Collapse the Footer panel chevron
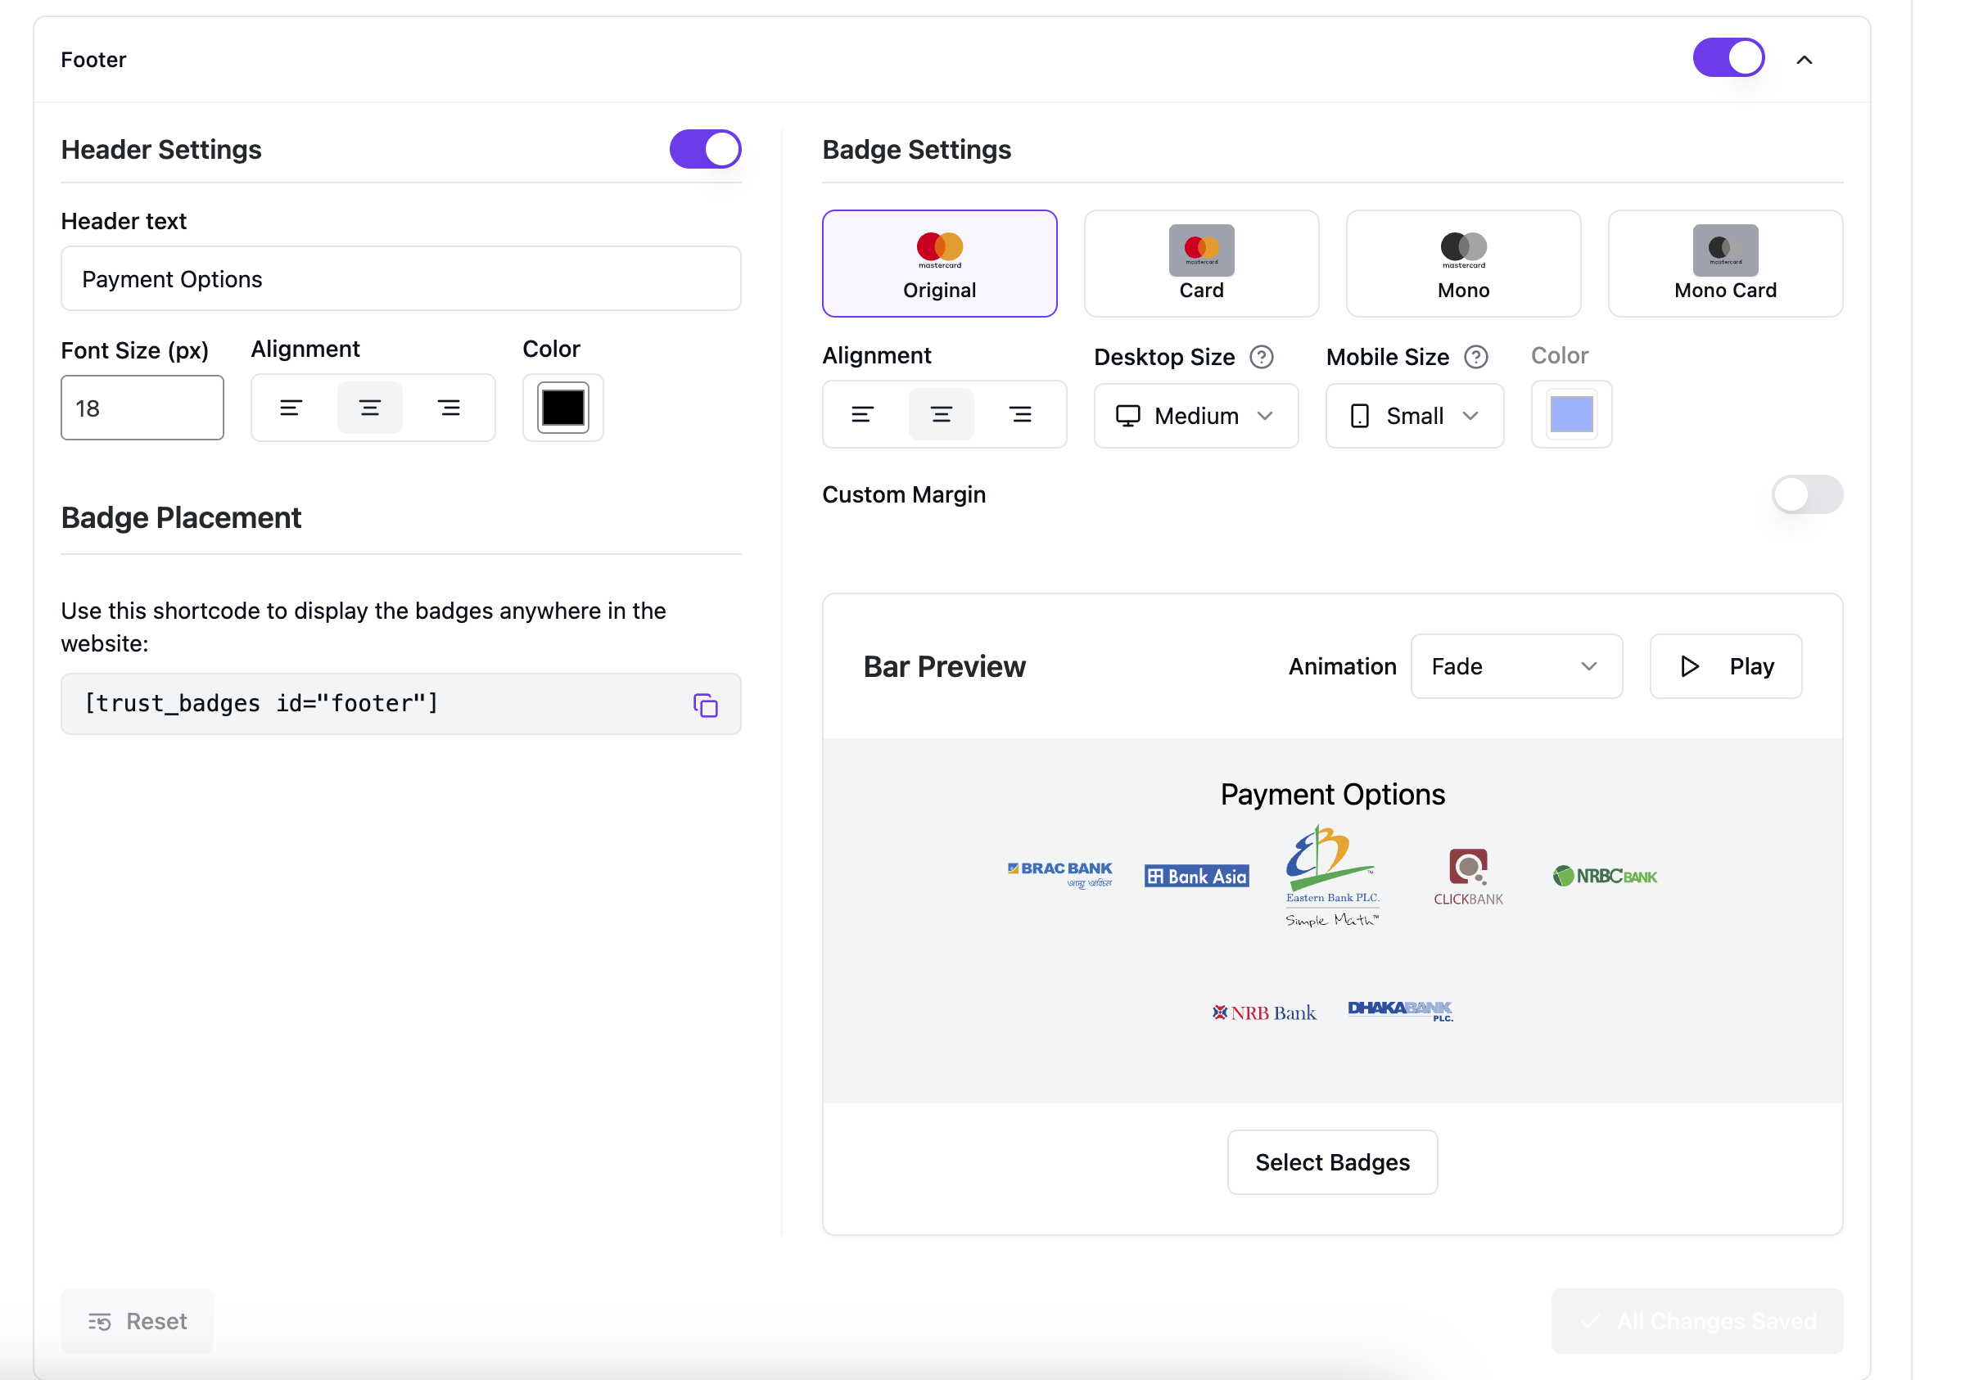 click(x=1805, y=60)
